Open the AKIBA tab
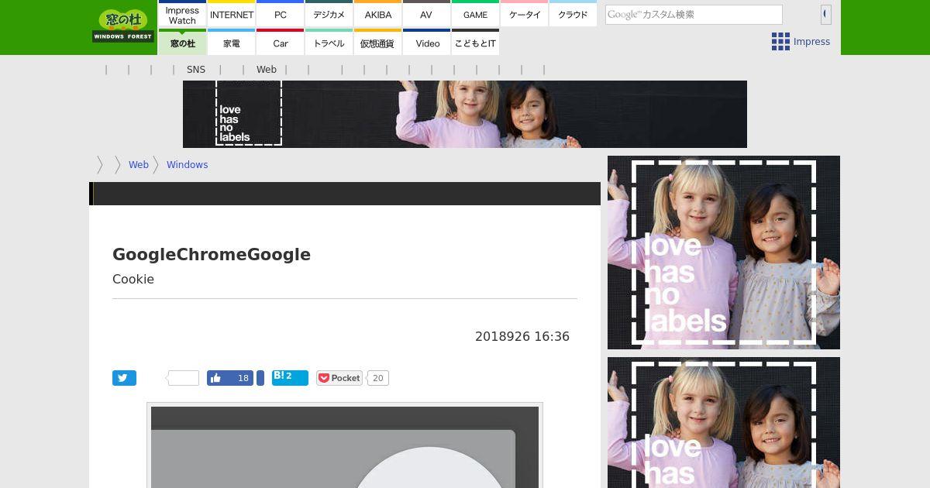Screen dimensions: 930x488 pyautogui.click(x=378, y=14)
